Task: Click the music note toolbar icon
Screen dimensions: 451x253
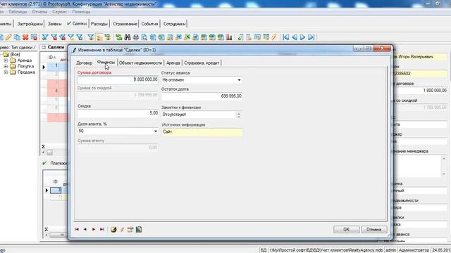Action: click(240, 37)
